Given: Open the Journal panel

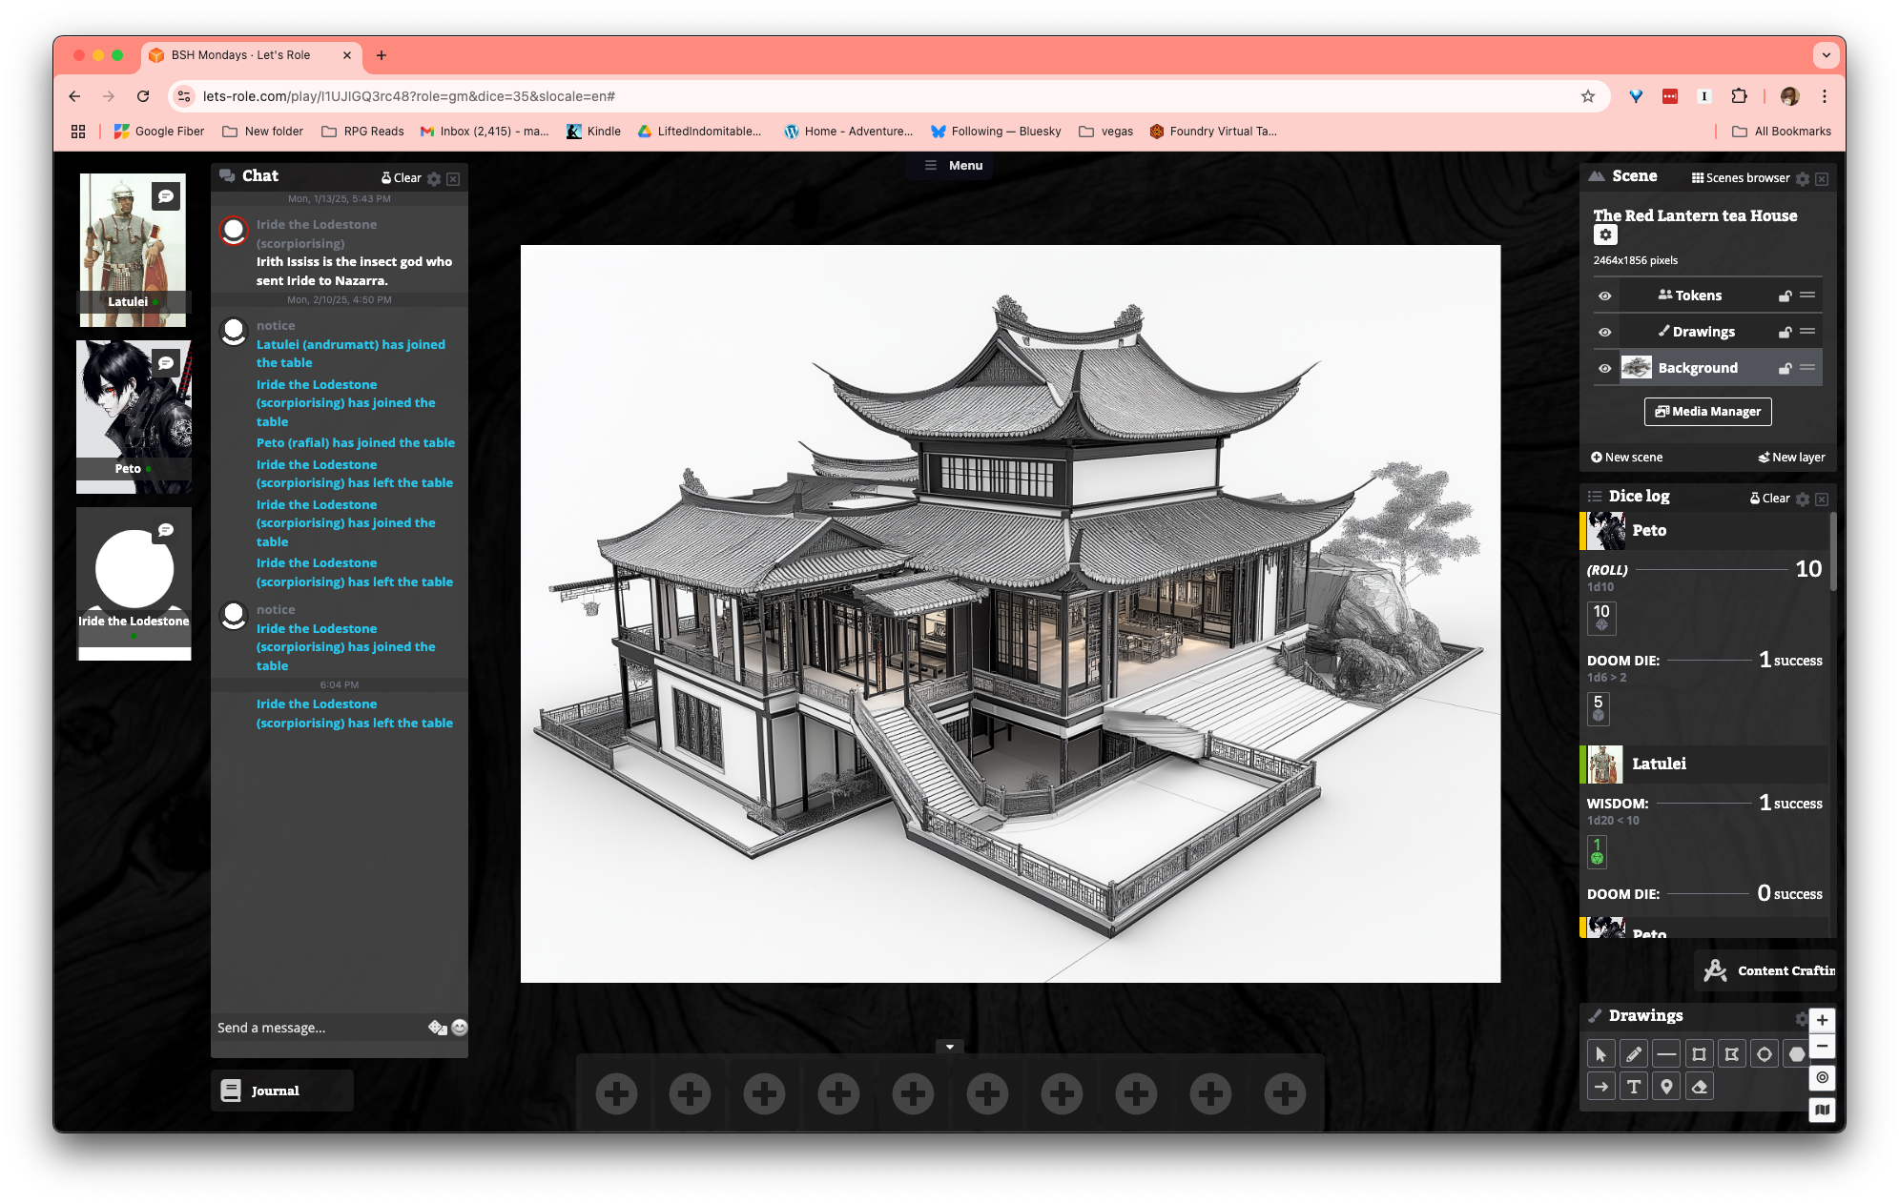Looking at the screenshot, I should [x=282, y=1091].
